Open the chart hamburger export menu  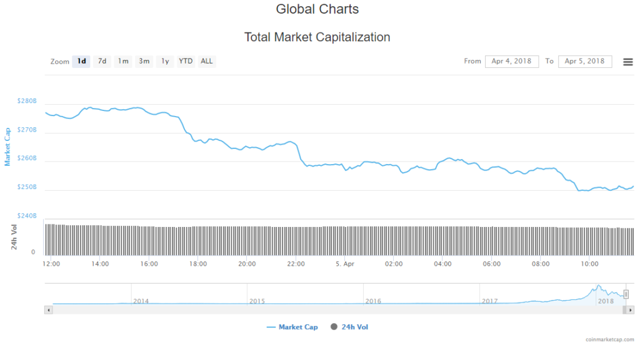click(627, 62)
